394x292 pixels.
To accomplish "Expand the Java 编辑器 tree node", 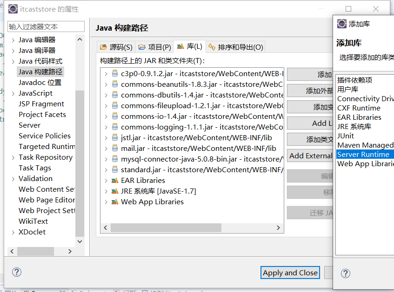I will 13,40.
